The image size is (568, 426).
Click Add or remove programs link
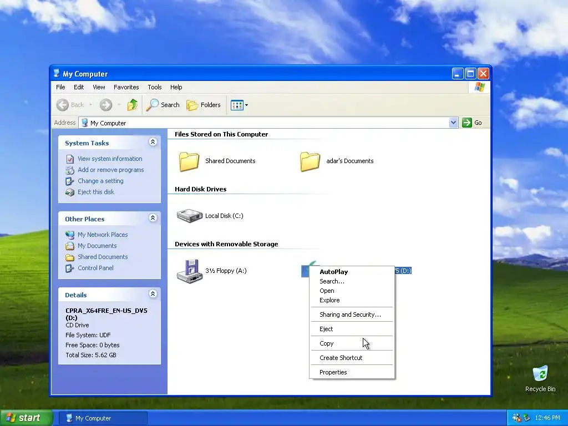110,170
